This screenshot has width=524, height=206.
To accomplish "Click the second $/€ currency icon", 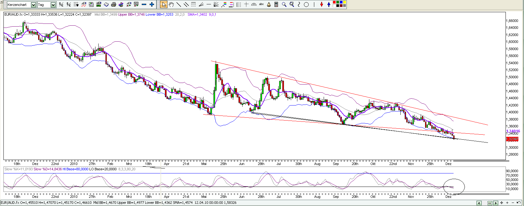I will click(x=69, y=4).
